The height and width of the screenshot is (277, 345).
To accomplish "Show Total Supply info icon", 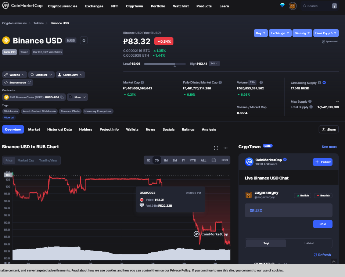I will 311,107.
